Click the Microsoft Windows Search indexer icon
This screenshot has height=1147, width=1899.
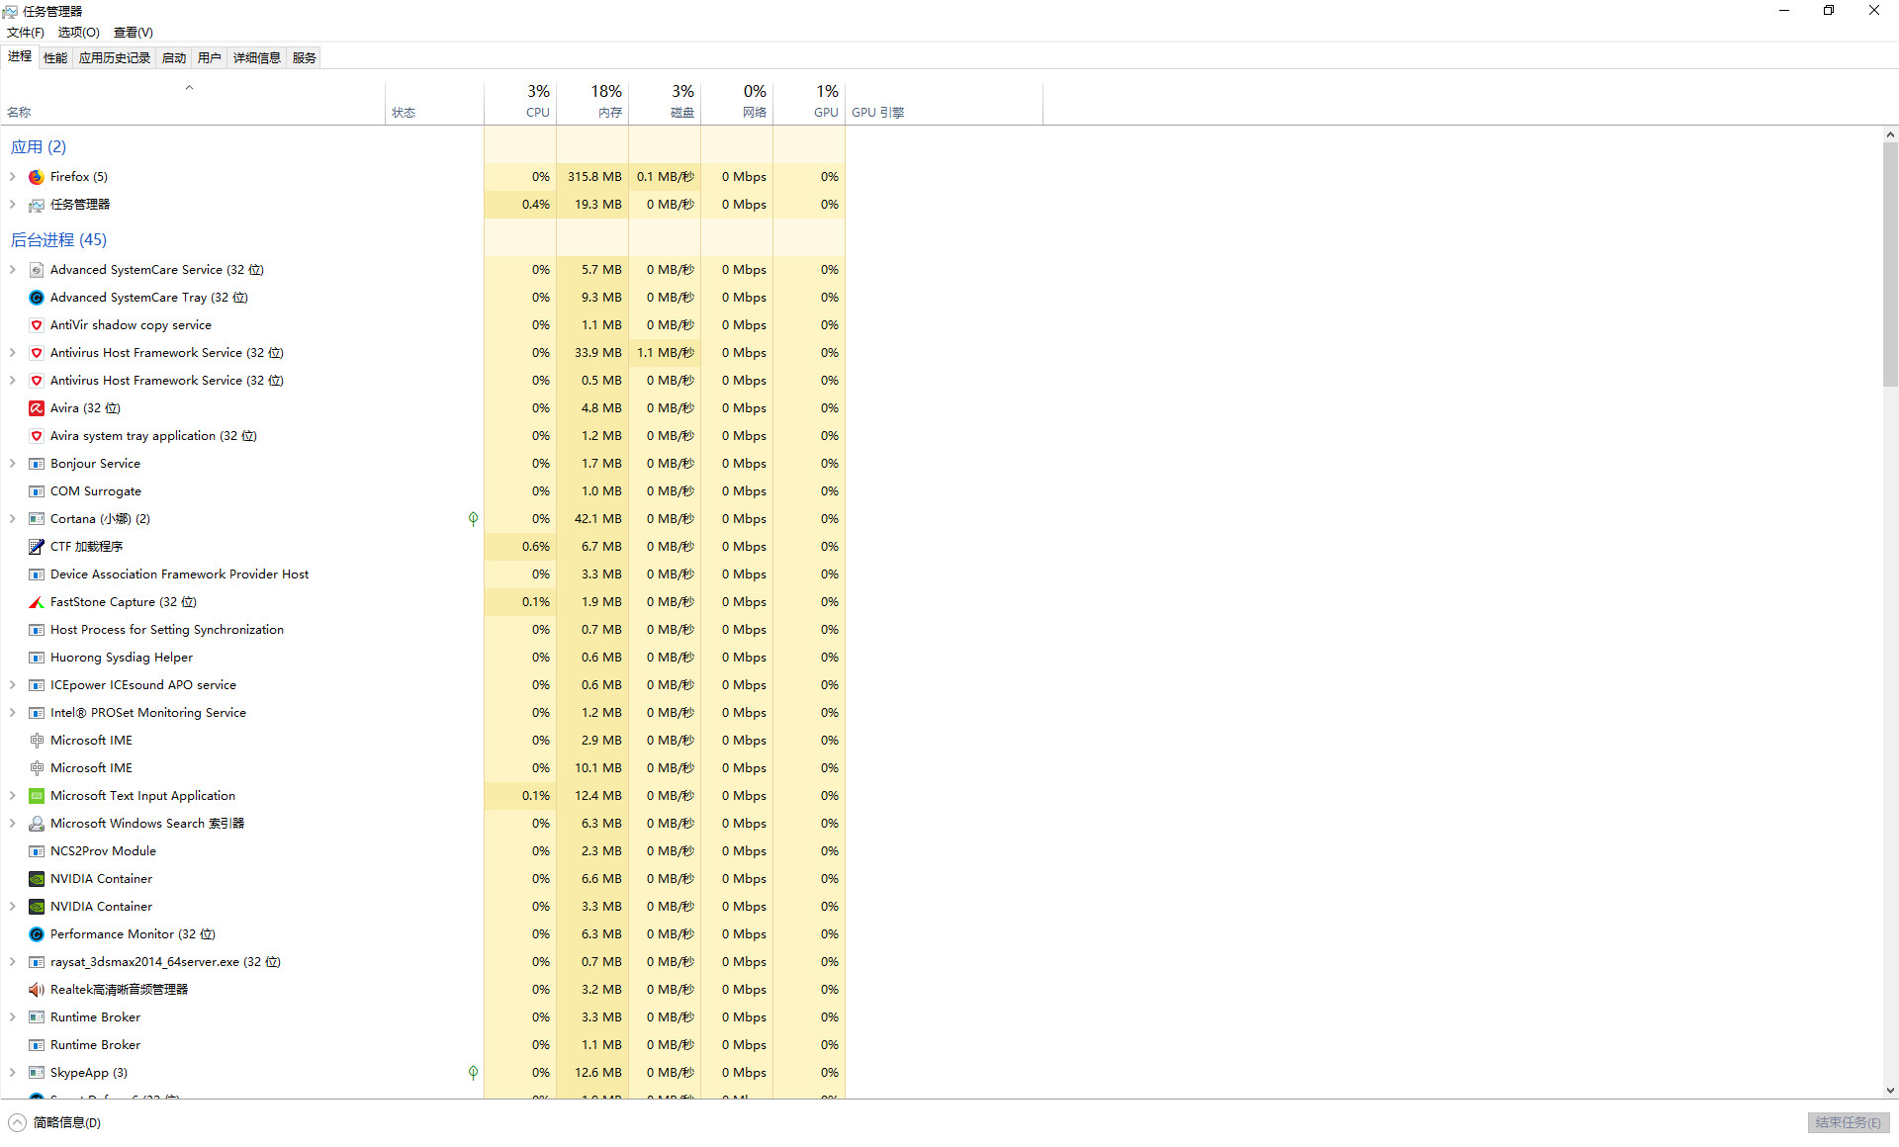click(37, 824)
